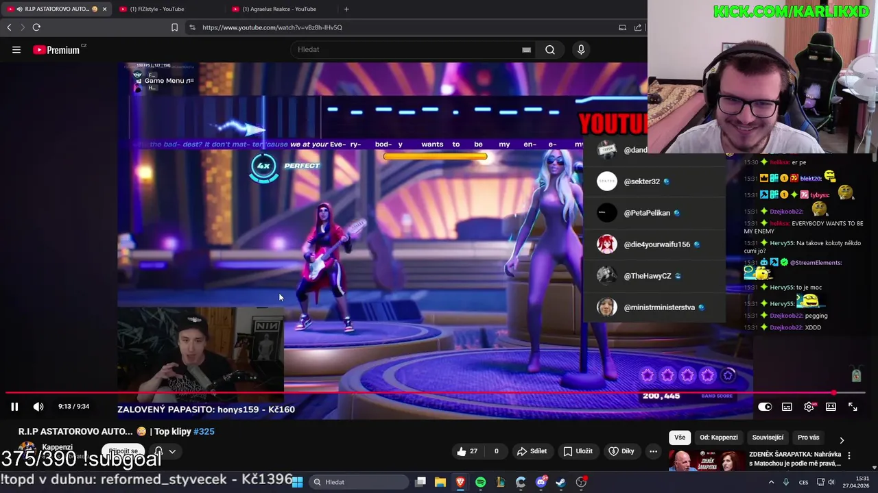The image size is (878, 493).
Task: Dislike the video with thumbs down count
Action: [496, 451]
